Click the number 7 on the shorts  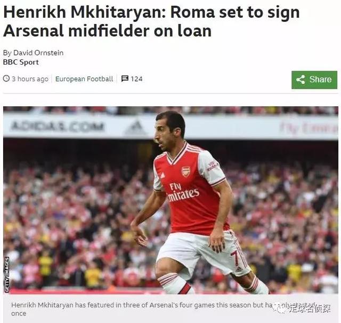(x=235, y=258)
